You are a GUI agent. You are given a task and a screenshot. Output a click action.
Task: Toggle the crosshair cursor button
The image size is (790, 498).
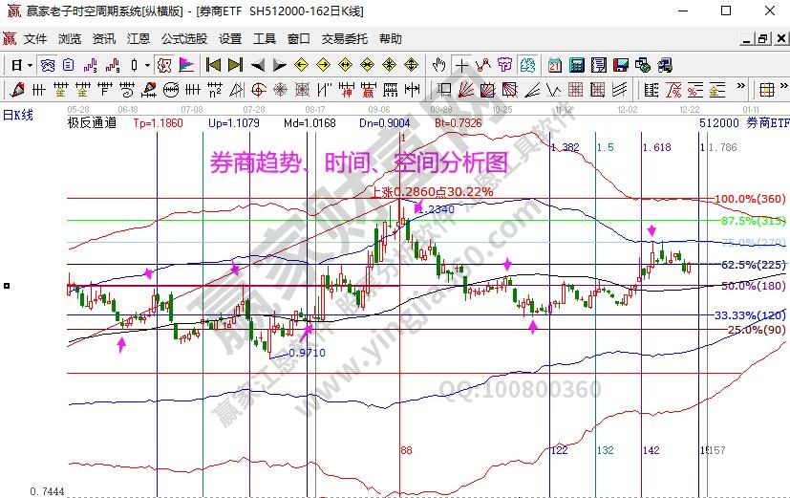(x=462, y=65)
